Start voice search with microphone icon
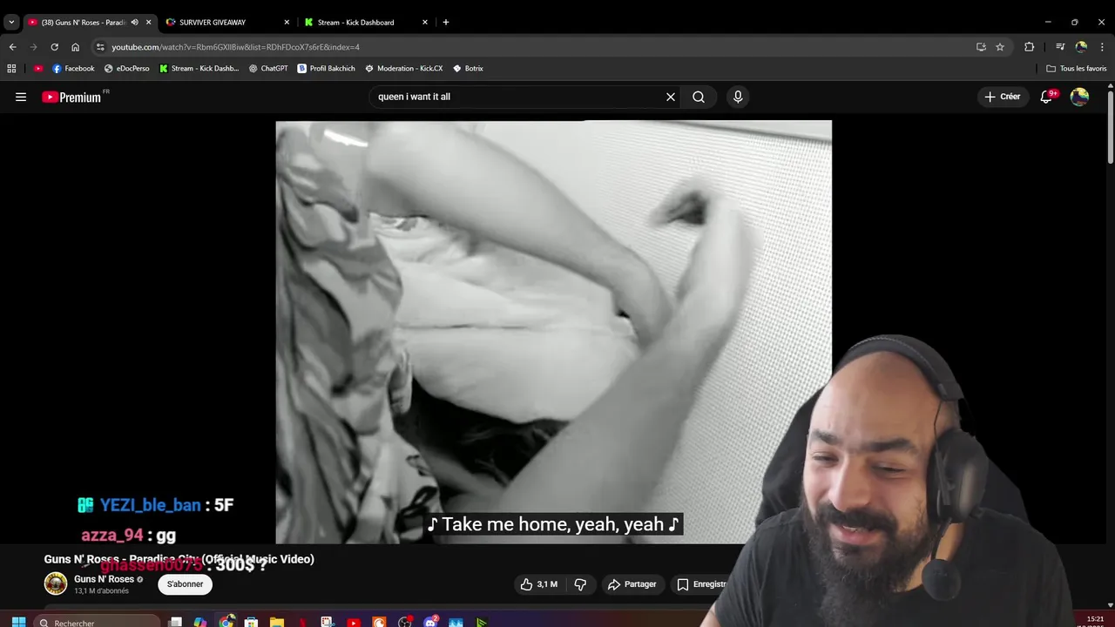The height and width of the screenshot is (627, 1115). coord(738,97)
